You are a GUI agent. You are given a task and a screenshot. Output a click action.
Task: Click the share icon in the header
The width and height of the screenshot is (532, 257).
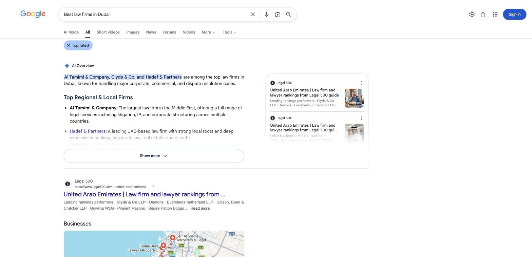point(483,14)
